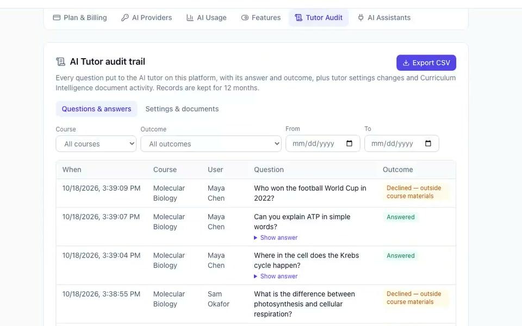Click the timestamp 10/18/2026, 3:39:09 PM
Viewport: 522px width, 326px height.
[101, 189]
